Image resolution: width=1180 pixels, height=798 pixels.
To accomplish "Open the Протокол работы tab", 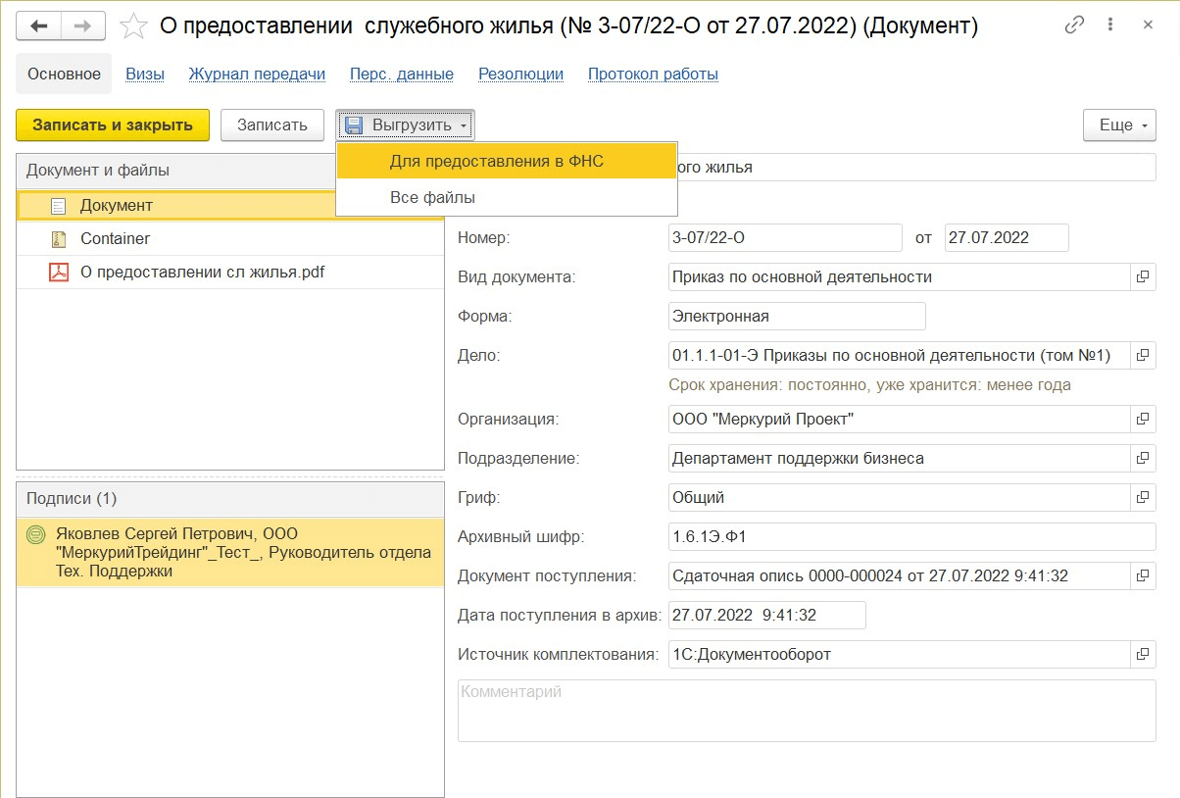I will (x=653, y=74).
